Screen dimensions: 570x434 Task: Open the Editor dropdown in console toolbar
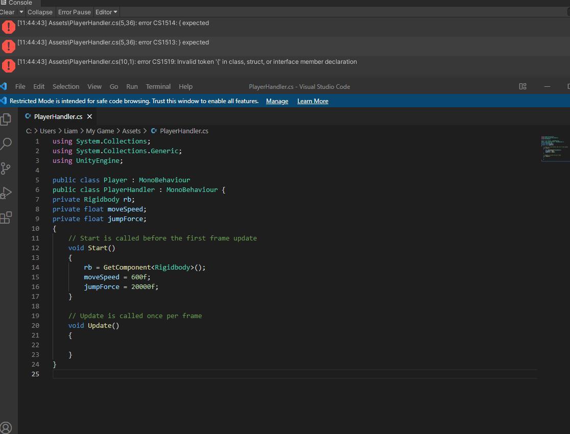106,12
